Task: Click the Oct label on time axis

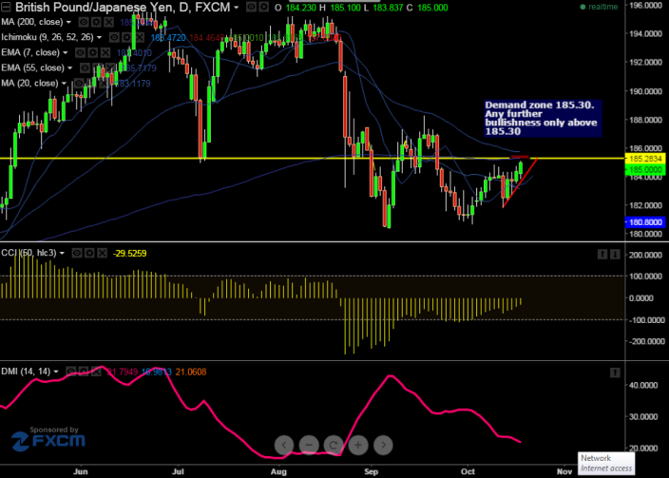Action: pos(468,471)
